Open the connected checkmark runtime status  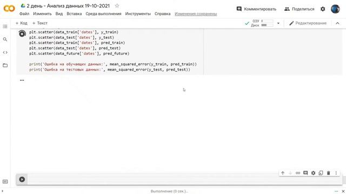(x=247, y=23)
